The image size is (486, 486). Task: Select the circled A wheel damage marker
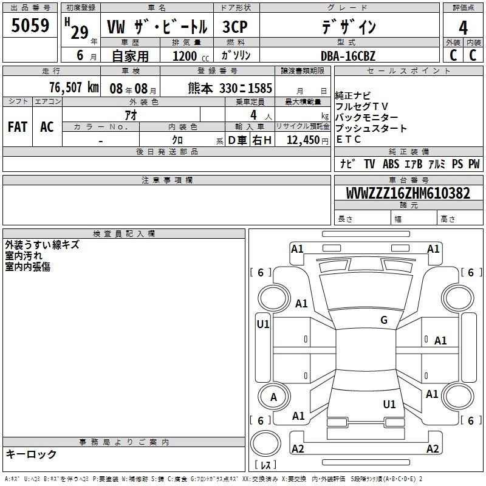coord(273,397)
